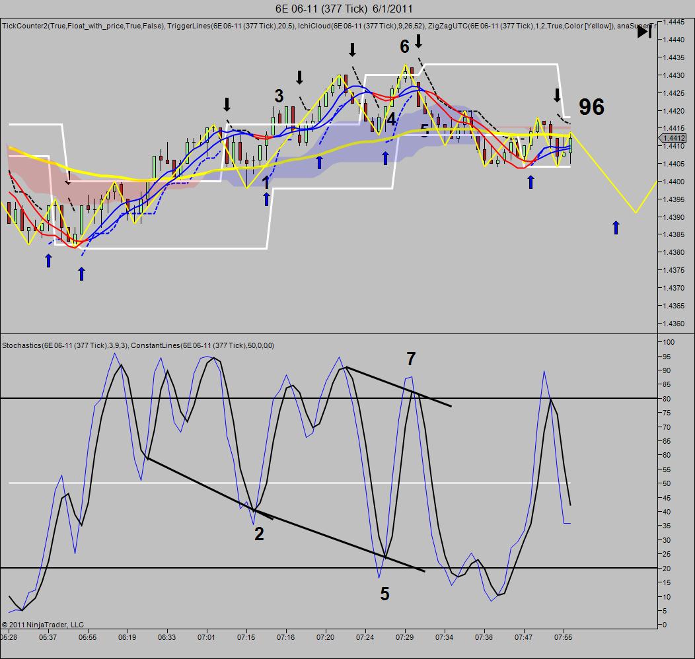Image resolution: width=695 pixels, height=659 pixels.
Task: Click time axis label 07:38
Action: [x=484, y=637]
